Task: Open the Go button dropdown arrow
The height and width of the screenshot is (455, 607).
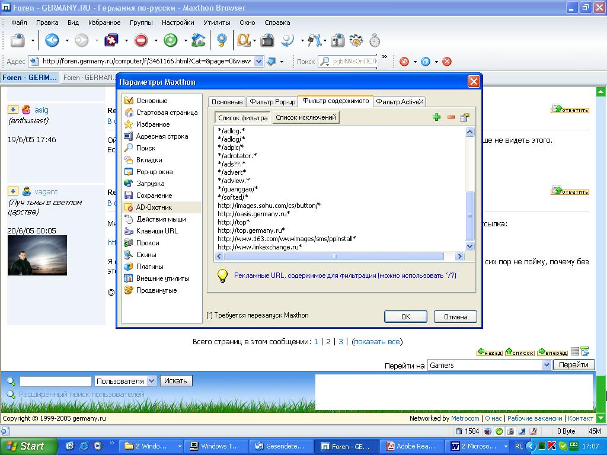Action: 282,62
